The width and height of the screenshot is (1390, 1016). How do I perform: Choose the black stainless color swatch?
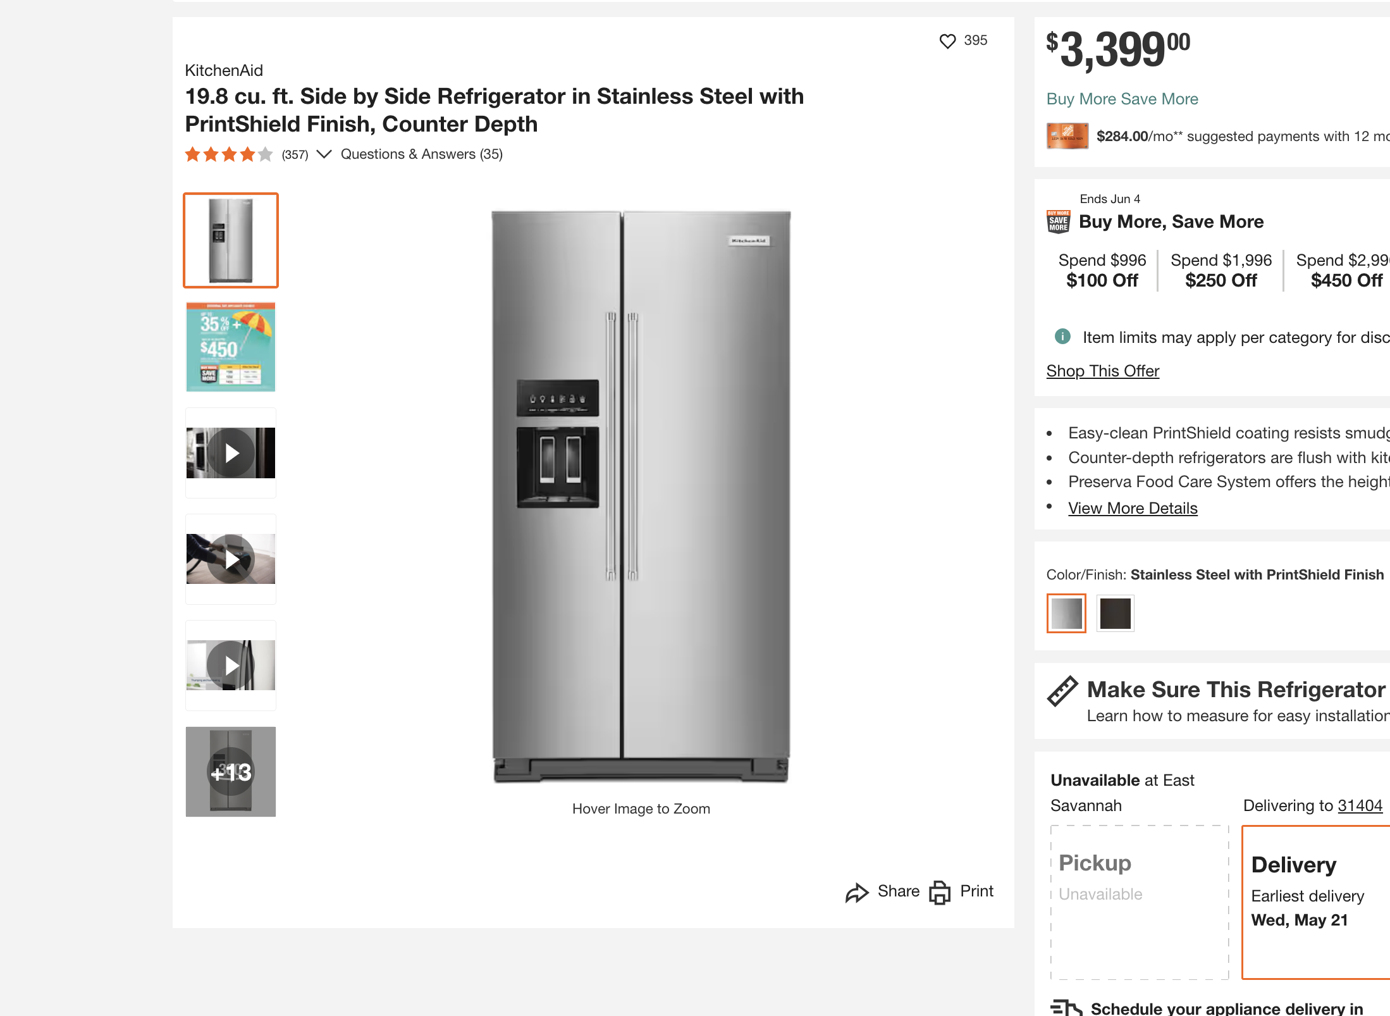coord(1115,613)
